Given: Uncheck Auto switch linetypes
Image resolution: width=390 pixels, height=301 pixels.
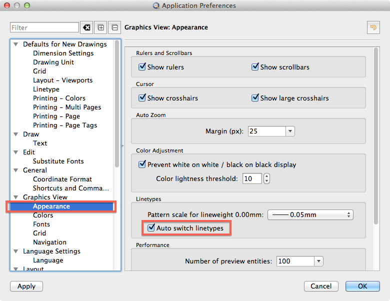Looking at the screenshot, I should pyautogui.click(x=151, y=228).
